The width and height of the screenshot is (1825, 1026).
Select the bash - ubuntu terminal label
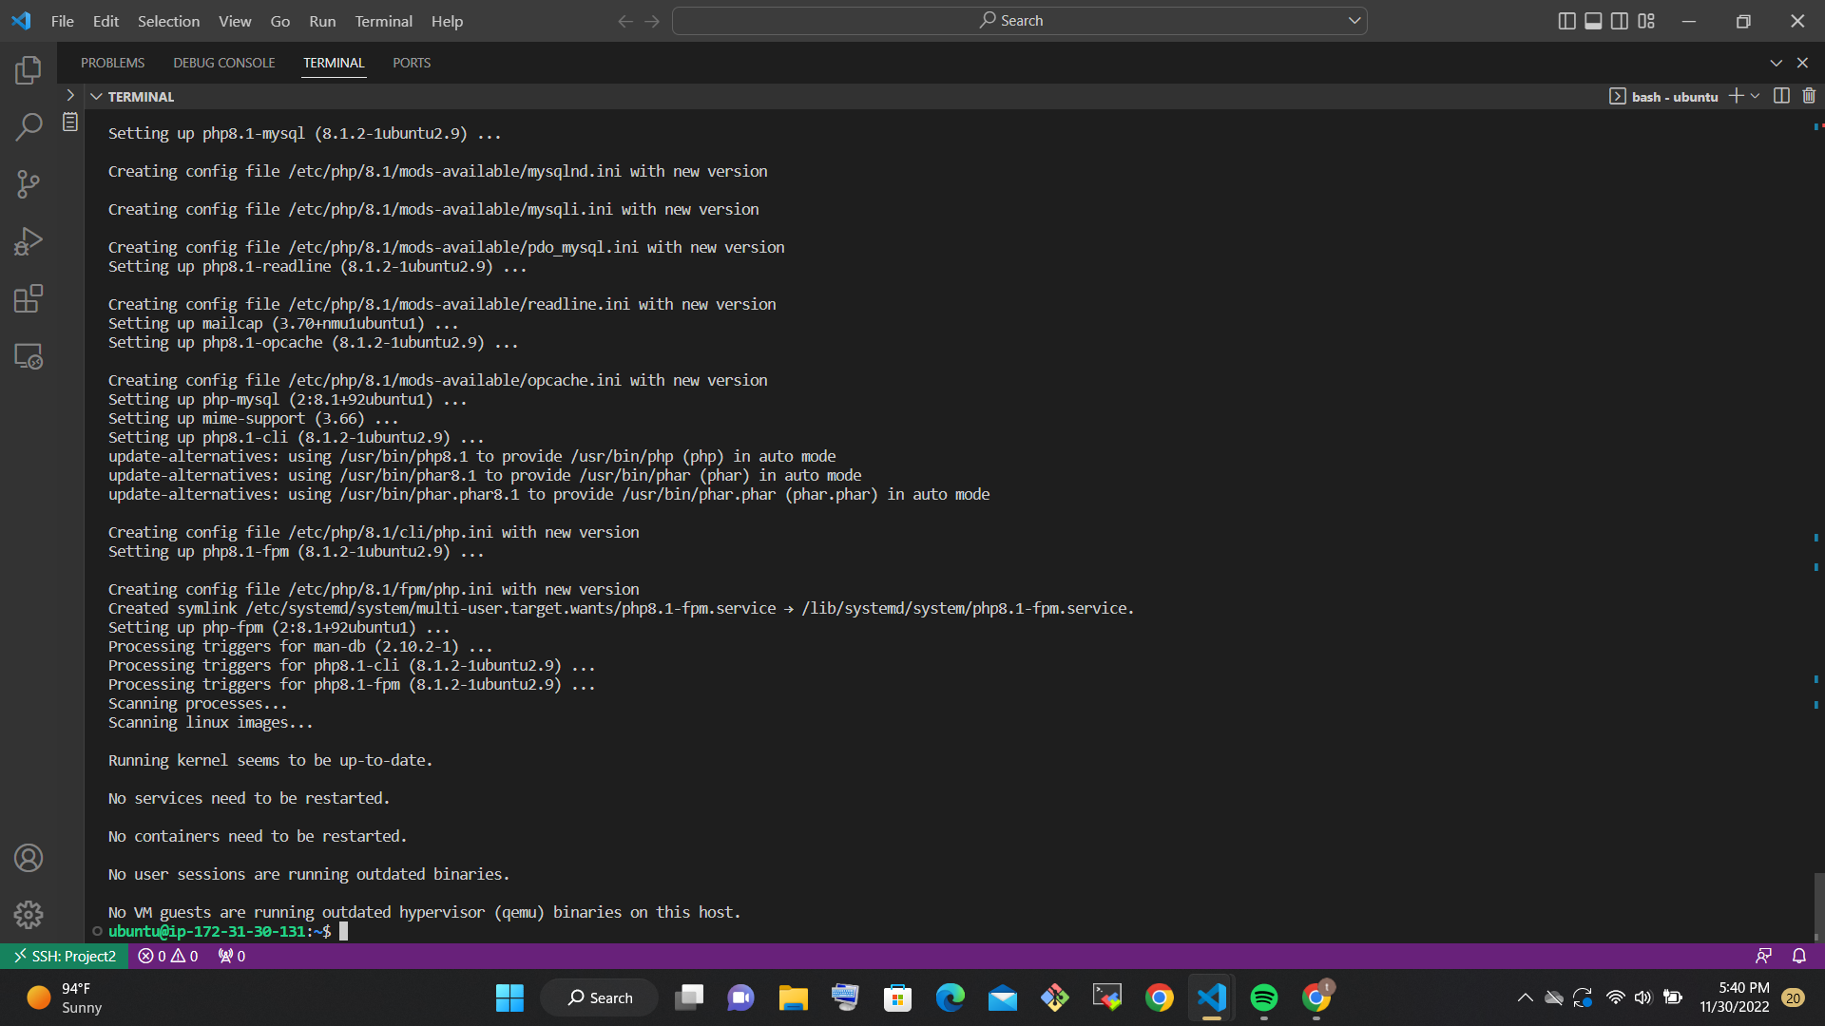1663,97
